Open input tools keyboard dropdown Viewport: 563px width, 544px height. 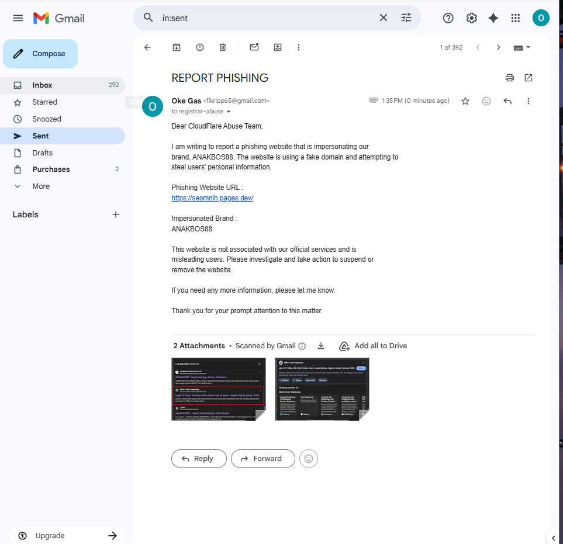521,47
